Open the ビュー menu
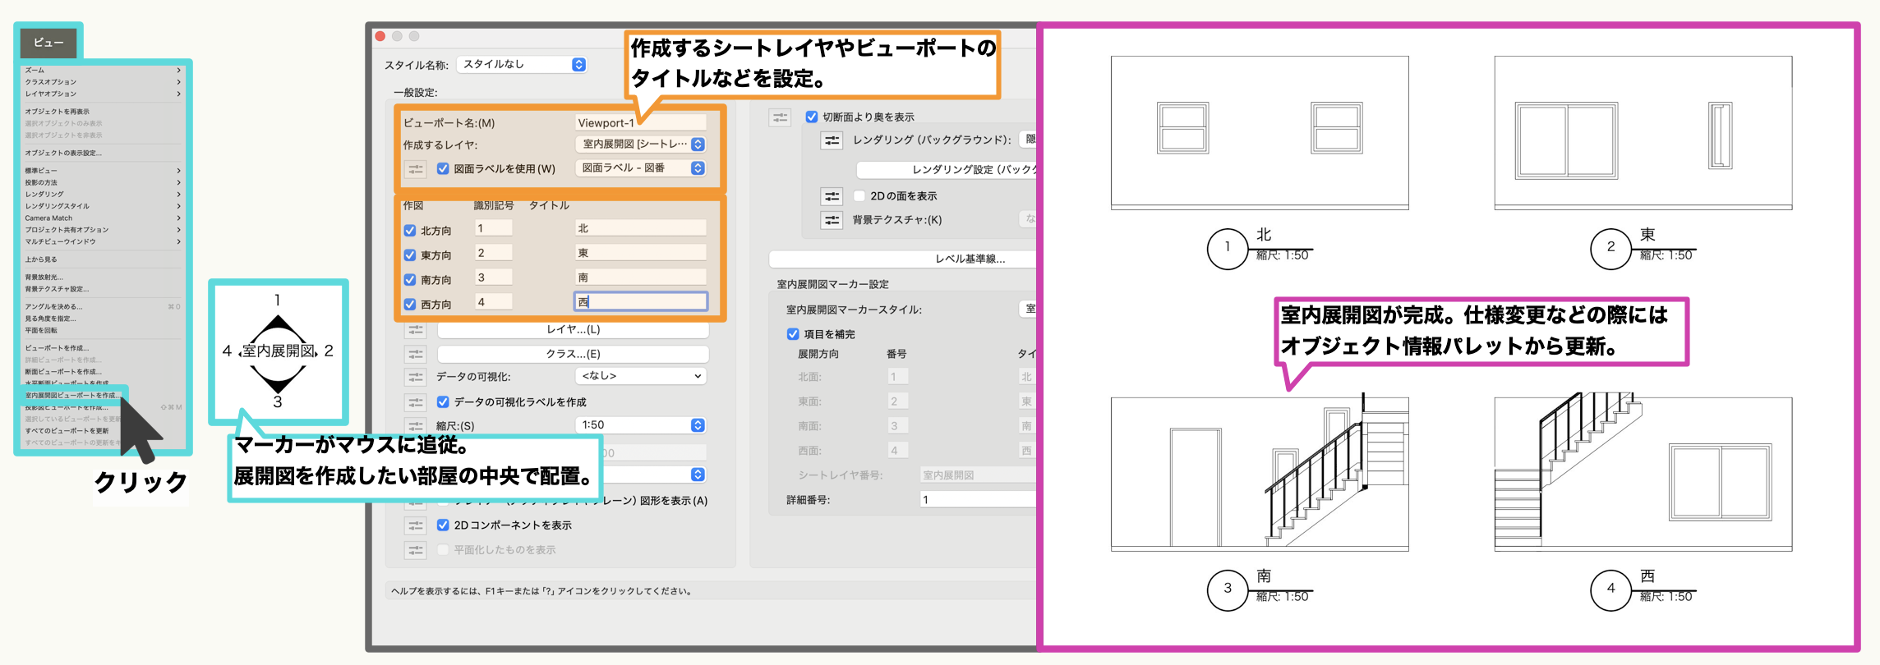The width and height of the screenshot is (1880, 665). pyautogui.click(x=48, y=43)
